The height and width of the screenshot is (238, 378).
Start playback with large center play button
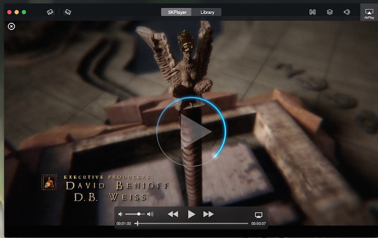191,132
